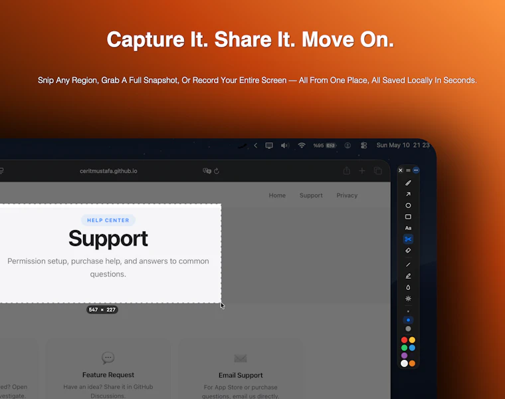
Task: Open the Email Support card
Action: 241,369
